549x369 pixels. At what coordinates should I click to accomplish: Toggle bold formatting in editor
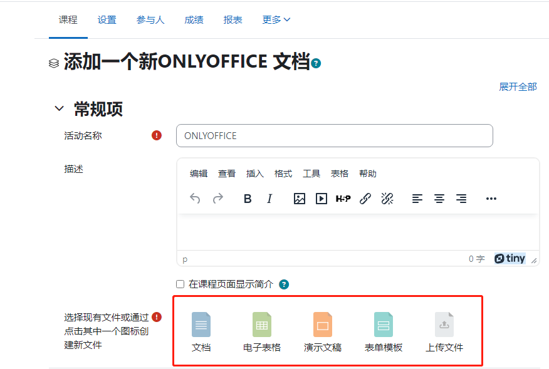[248, 199]
